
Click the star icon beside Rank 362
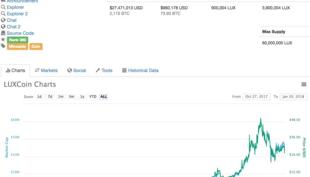(x=3, y=39)
